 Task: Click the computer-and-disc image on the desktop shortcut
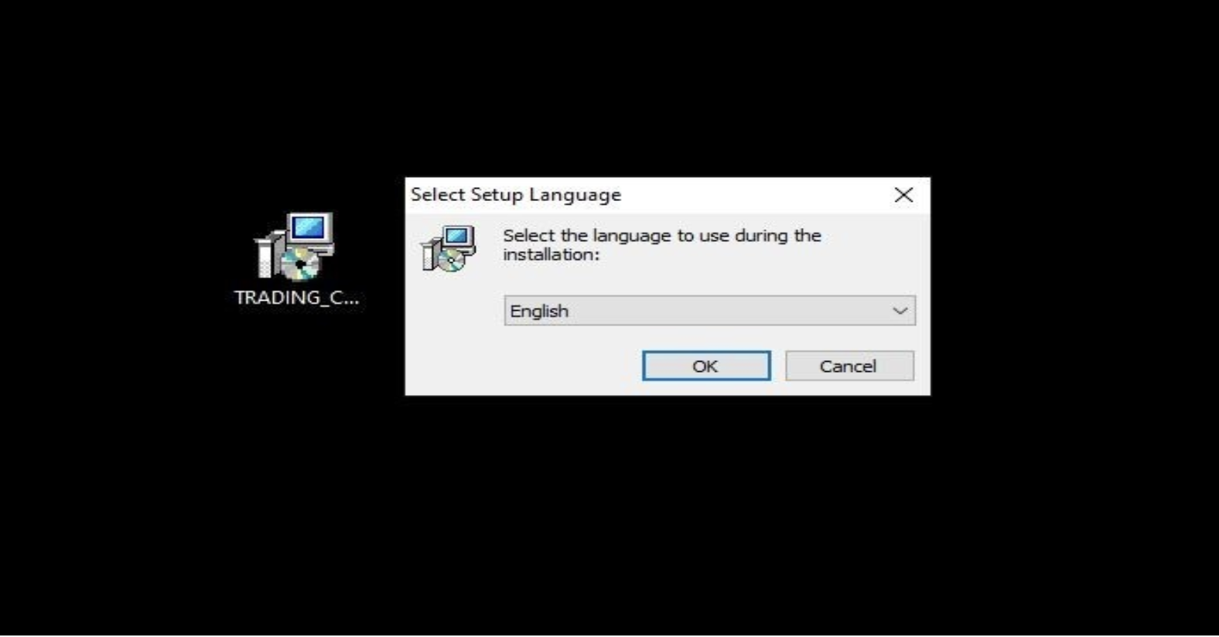(x=295, y=246)
